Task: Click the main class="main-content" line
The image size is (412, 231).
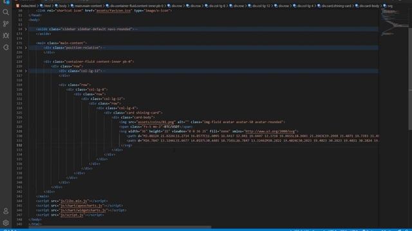Action: click(62, 43)
